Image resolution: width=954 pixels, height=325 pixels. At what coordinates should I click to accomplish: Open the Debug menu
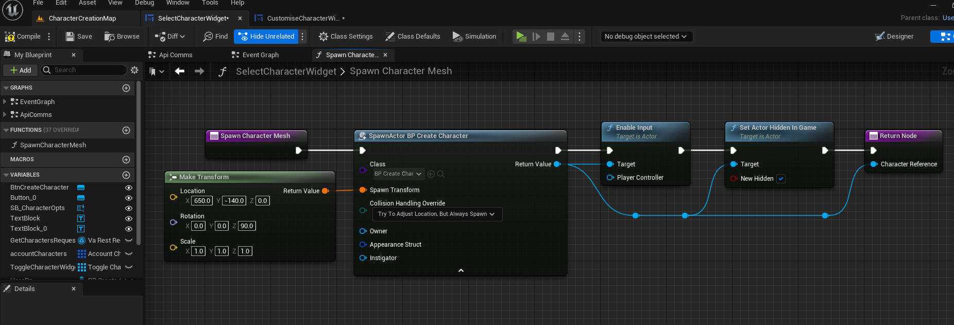[144, 3]
